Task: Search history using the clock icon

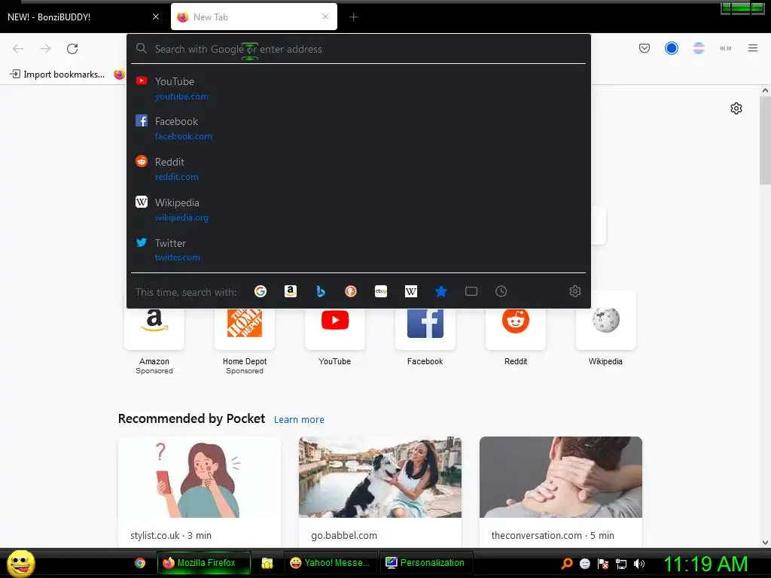Action: pos(501,291)
